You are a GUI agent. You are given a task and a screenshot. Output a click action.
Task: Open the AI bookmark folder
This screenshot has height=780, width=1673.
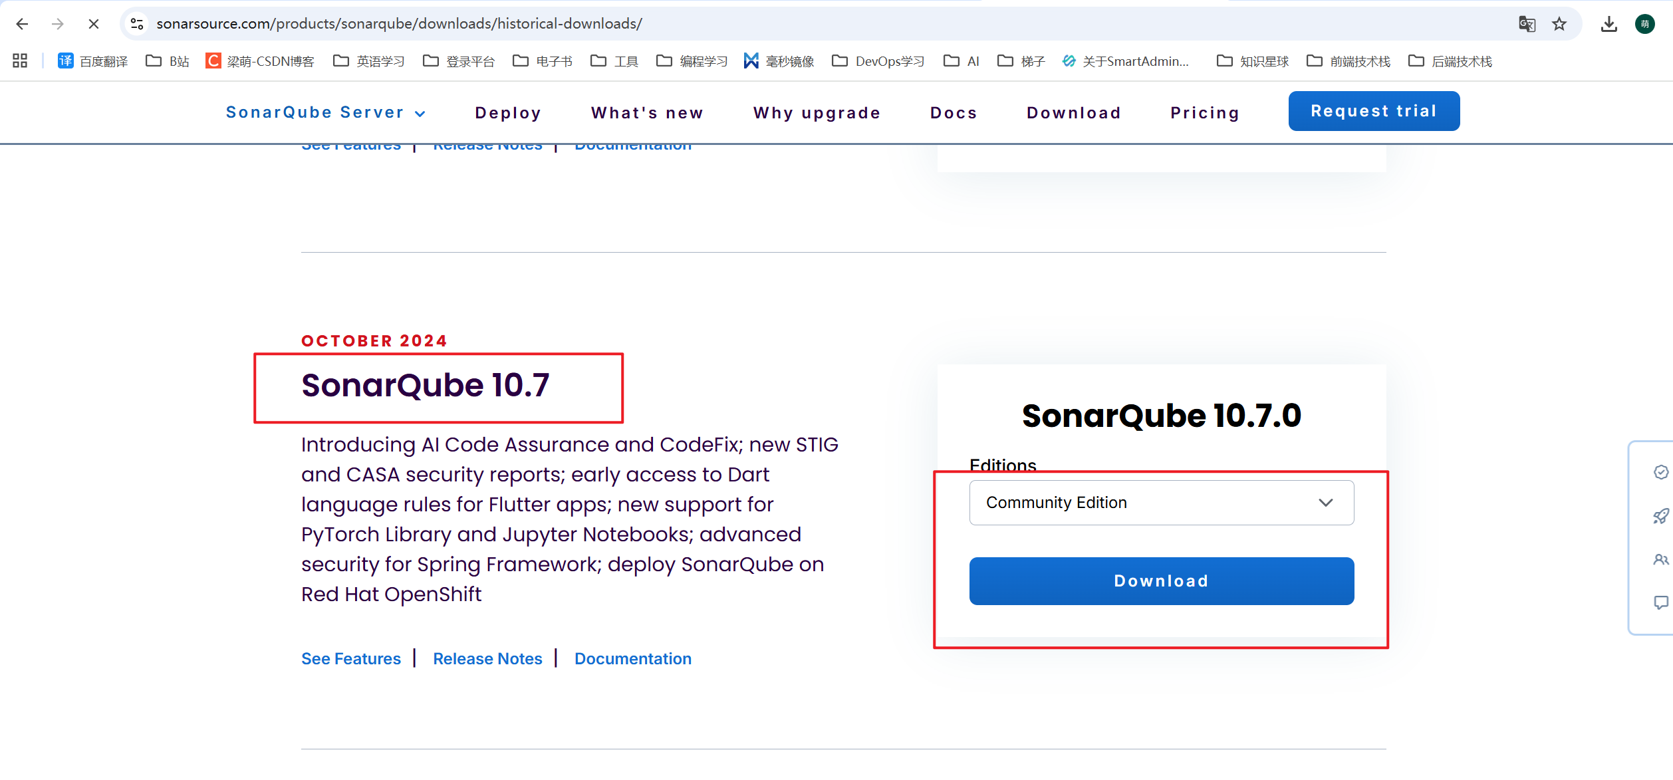point(962,61)
